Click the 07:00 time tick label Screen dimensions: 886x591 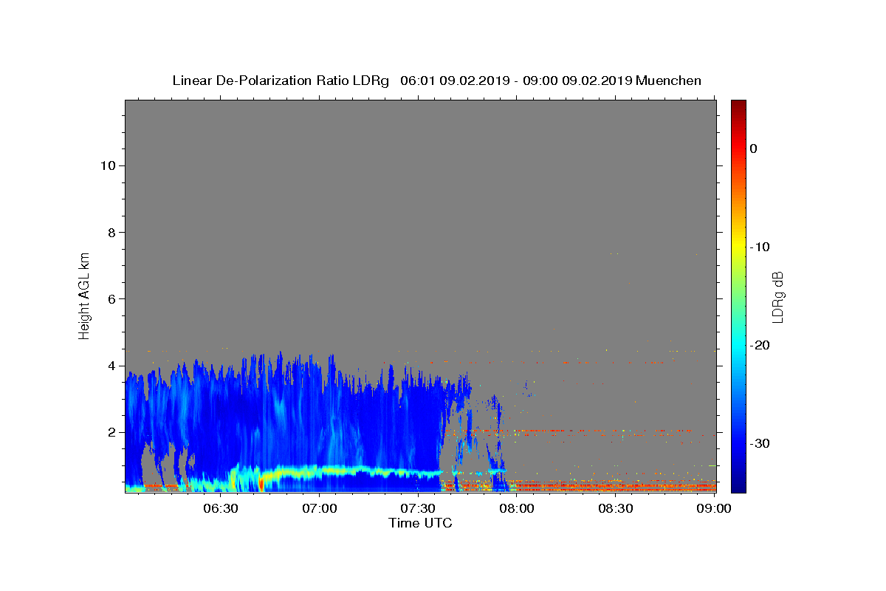click(319, 508)
